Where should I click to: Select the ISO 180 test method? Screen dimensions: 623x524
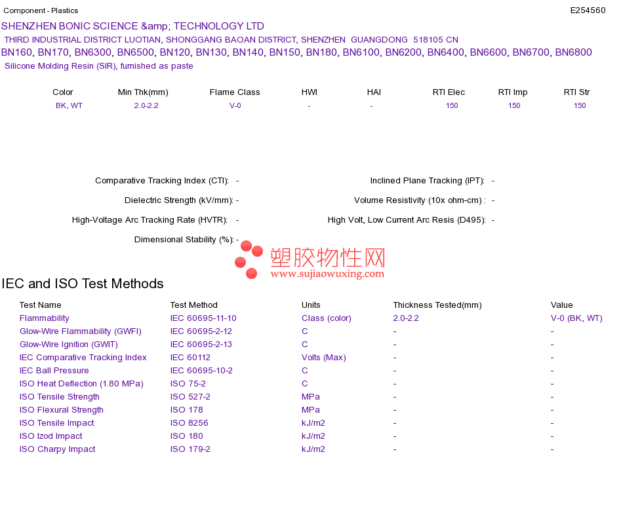(187, 436)
